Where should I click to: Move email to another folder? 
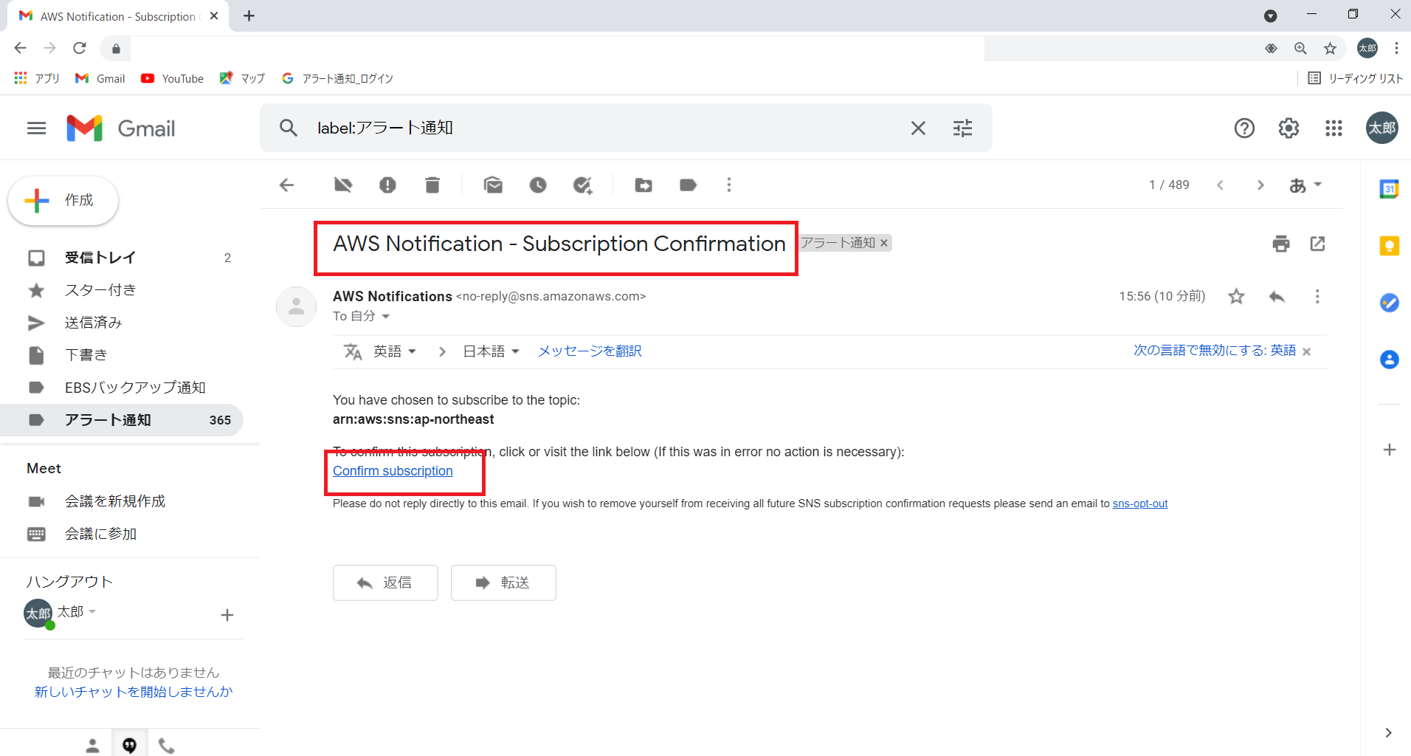click(x=644, y=185)
